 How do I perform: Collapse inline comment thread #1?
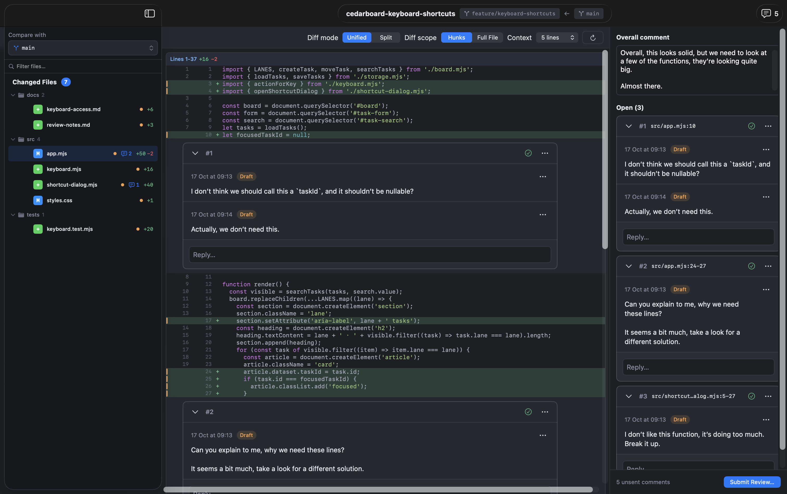(x=195, y=153)
